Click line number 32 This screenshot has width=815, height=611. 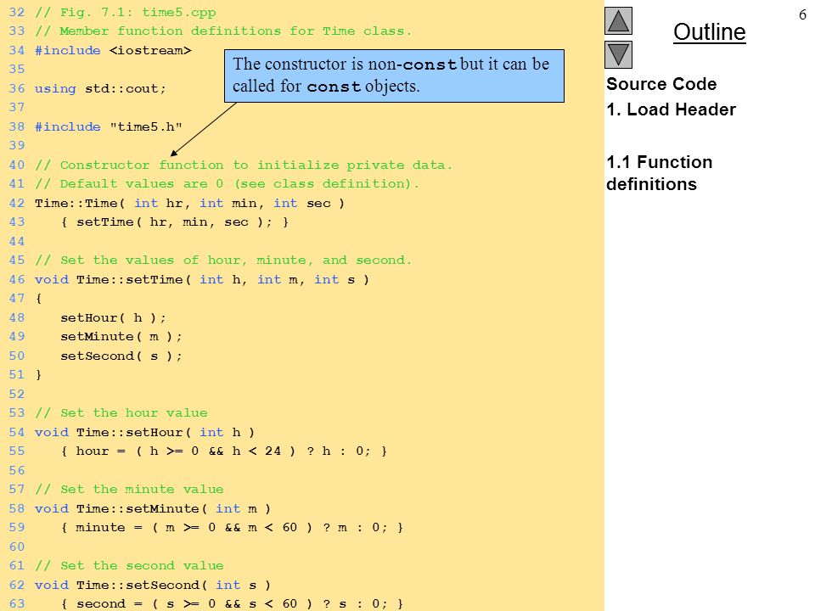coord(17,13)
